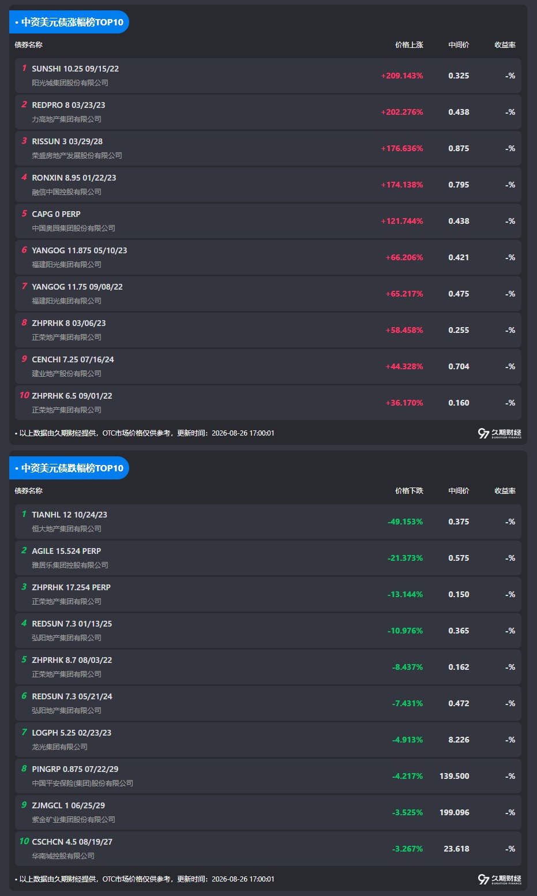This screenshot has width=537, height=896.
Task: Click the -13.144% price drop value
Action: pos(405,594)
